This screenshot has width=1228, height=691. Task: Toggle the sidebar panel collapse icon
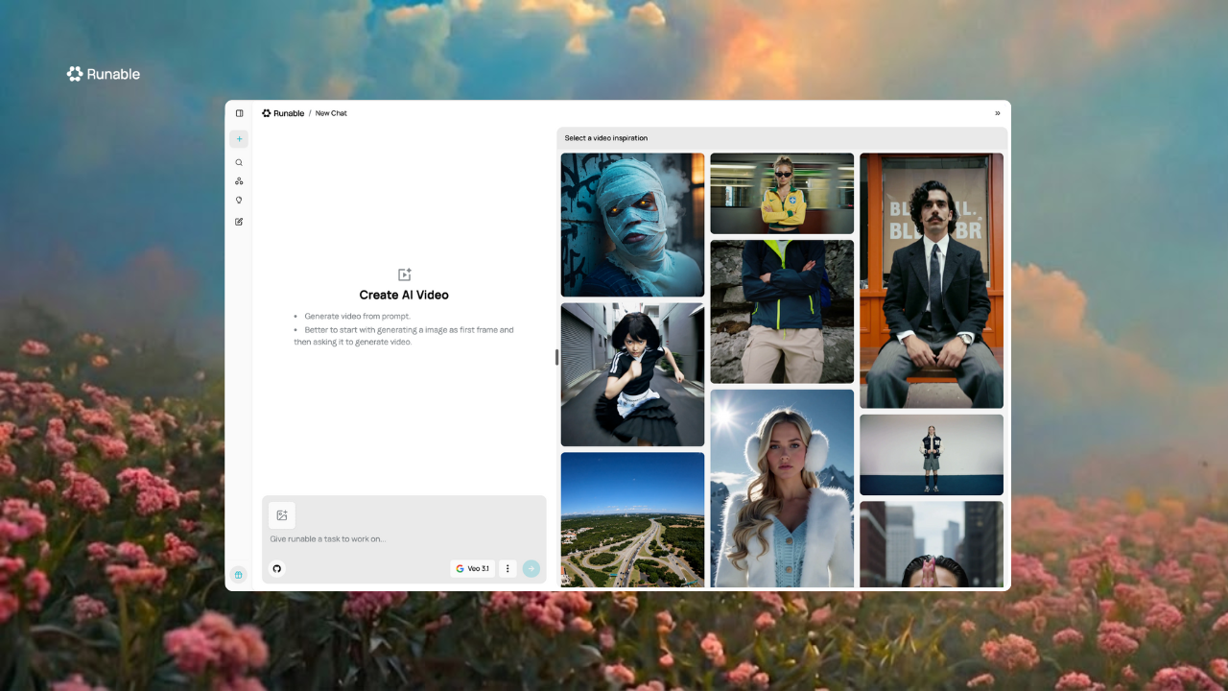pos(239,112)
